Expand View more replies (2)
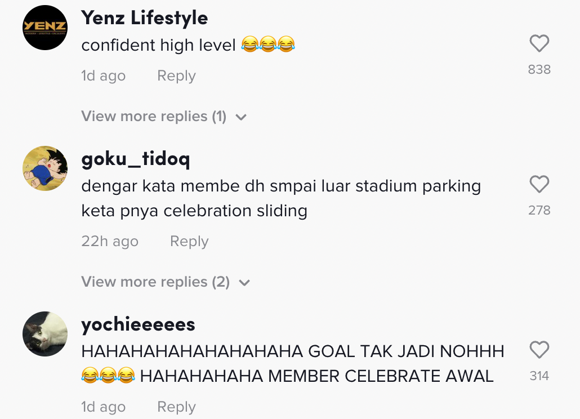Image resolution: width=580 pixels, height=419 pixels. [155, 282]
